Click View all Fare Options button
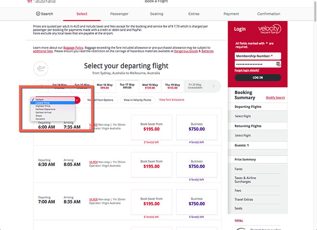 [100, 100]
